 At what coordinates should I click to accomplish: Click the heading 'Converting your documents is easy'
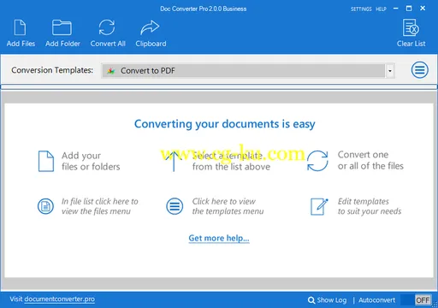[225, 124]
